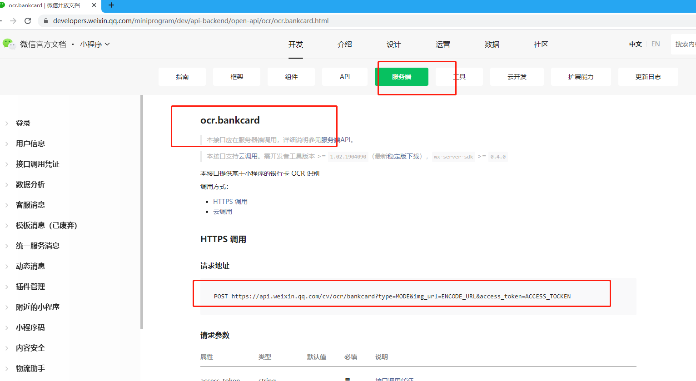Open the 云开发 section
Screen dimensions: 696x381
point(517,77)
